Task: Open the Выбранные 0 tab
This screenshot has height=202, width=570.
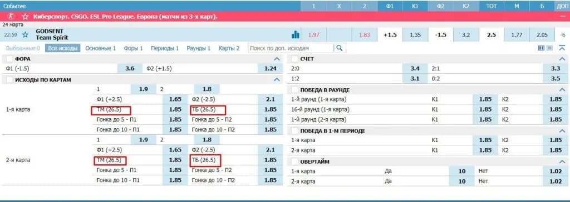Action: pyautogui.click(x=22, y=48)
